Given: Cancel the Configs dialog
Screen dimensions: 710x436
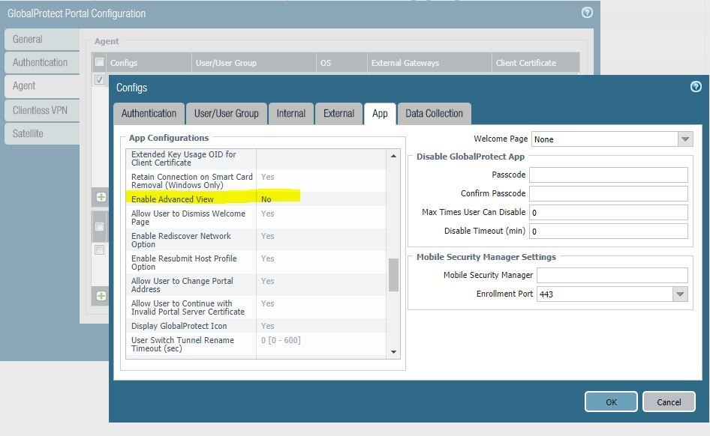Looking at the screenshot, I should tap(668, 402).
